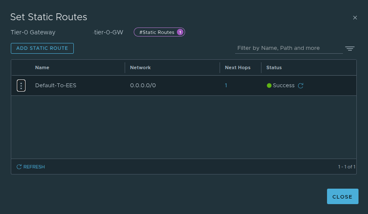
Task: Open the three-dot menu for Default-To-EES
Action: point(21,86)
